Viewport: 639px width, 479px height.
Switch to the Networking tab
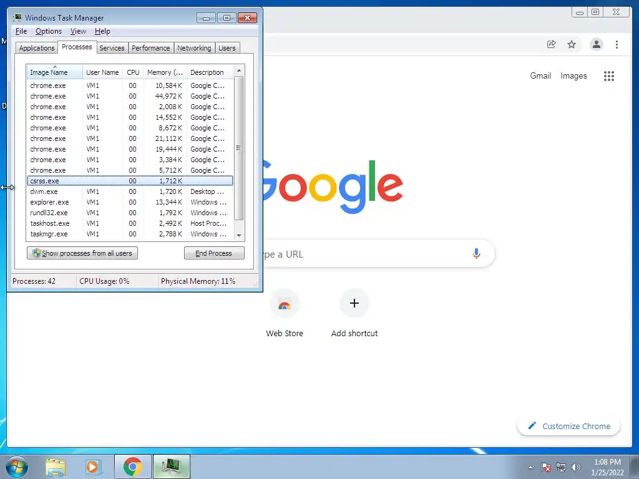pyautogui.click(x=194, y=48)
